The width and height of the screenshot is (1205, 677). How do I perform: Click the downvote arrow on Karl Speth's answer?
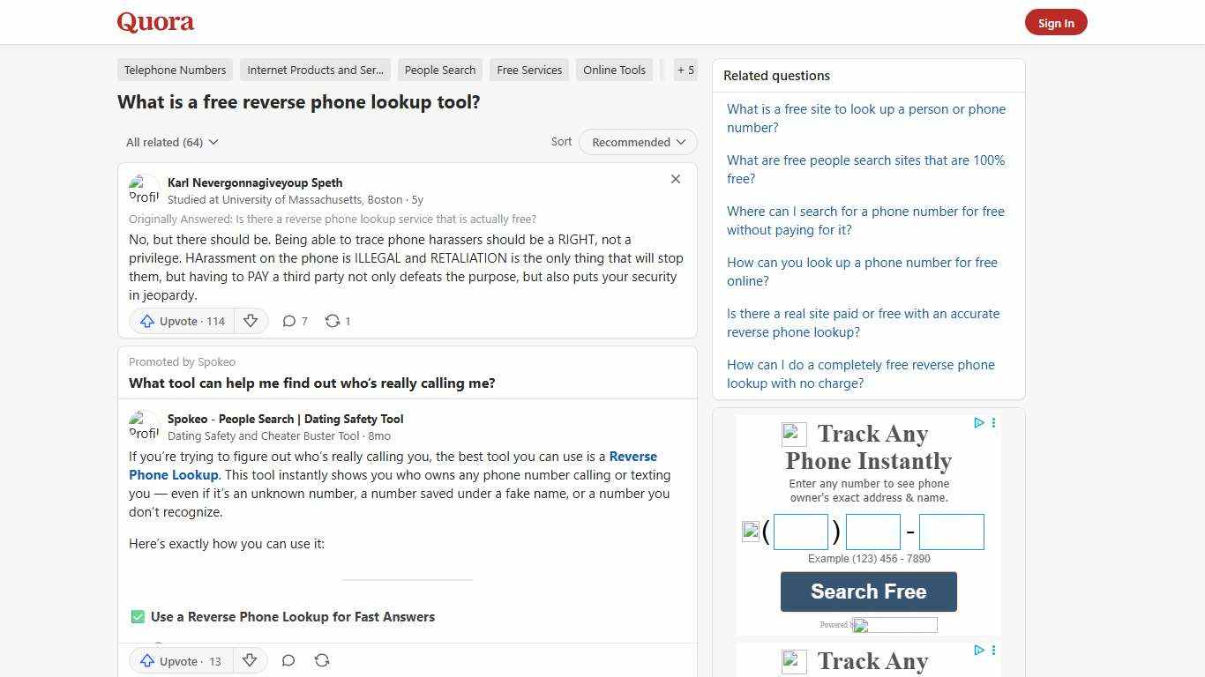tap(251, 321)
